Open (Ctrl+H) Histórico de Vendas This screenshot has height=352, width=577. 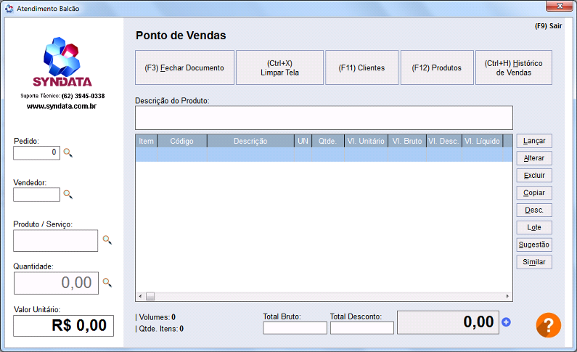point(514,67)
